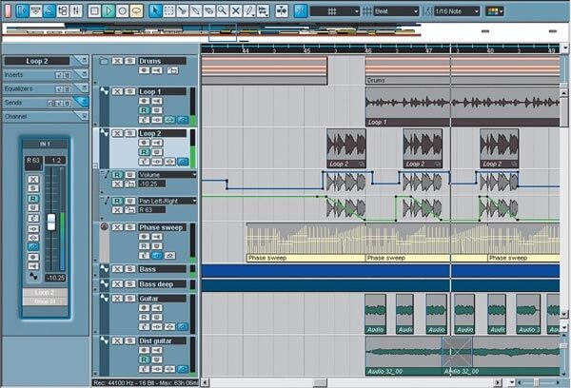Viewport: 571px width, 388px height.
Task: Click the instrument icon on the Phase sweep track
Action: [104, 226]
